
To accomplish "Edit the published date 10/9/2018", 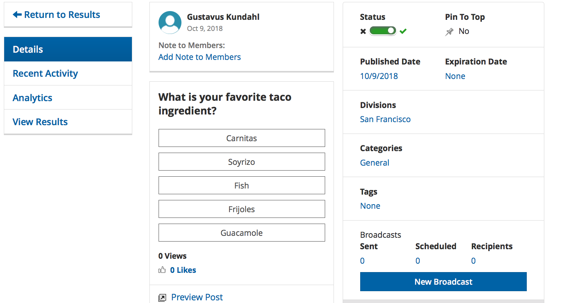I will coord(379,76).
